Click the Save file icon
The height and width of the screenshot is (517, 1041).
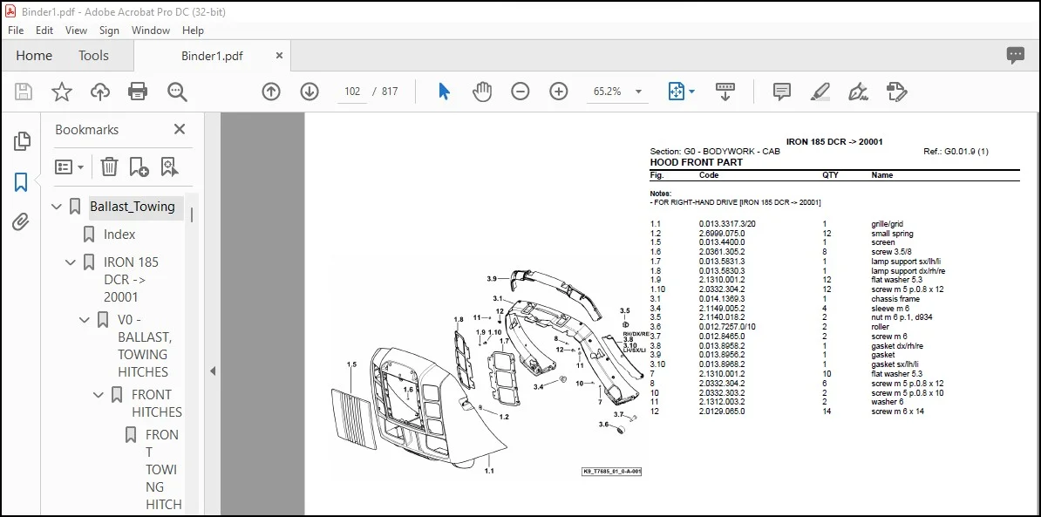pos(24,92)
